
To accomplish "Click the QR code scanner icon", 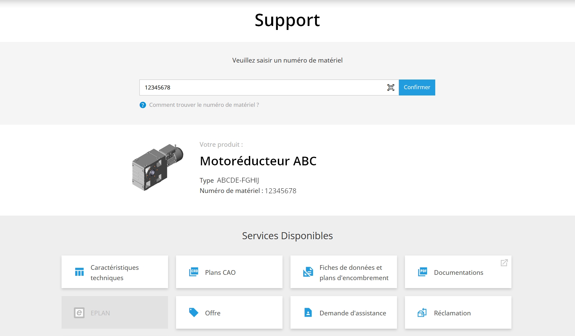I will [391, 87].
